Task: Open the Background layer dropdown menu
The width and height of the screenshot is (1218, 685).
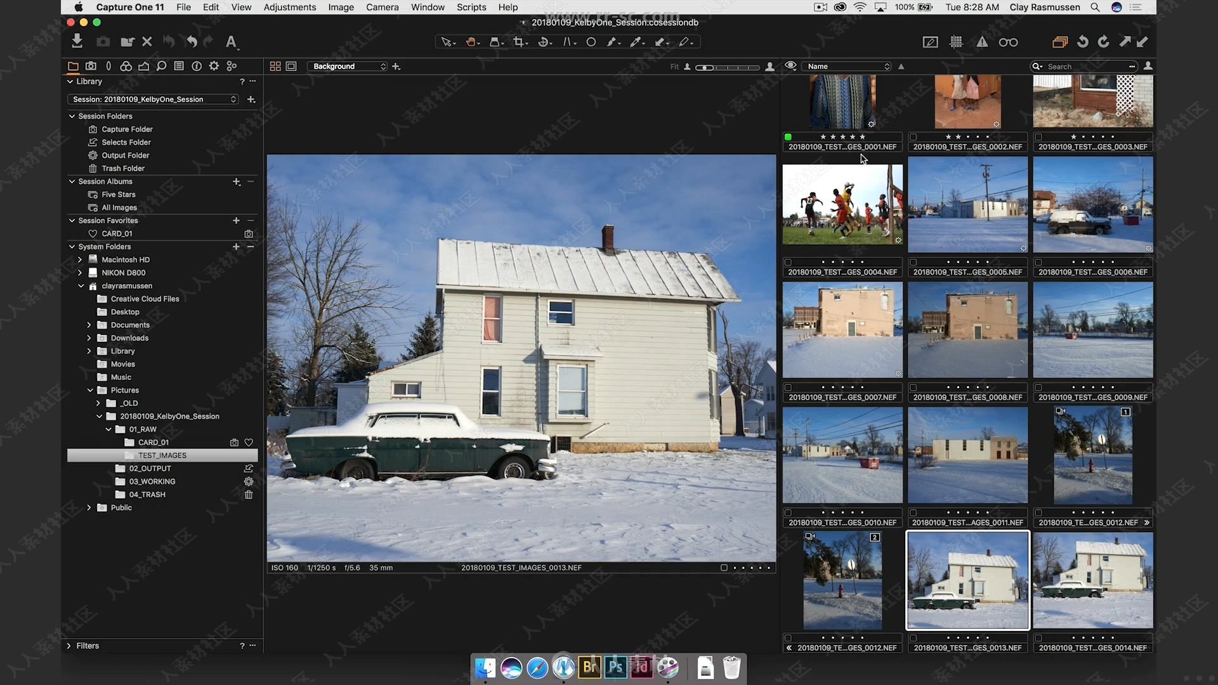Action: coord(348,66)
